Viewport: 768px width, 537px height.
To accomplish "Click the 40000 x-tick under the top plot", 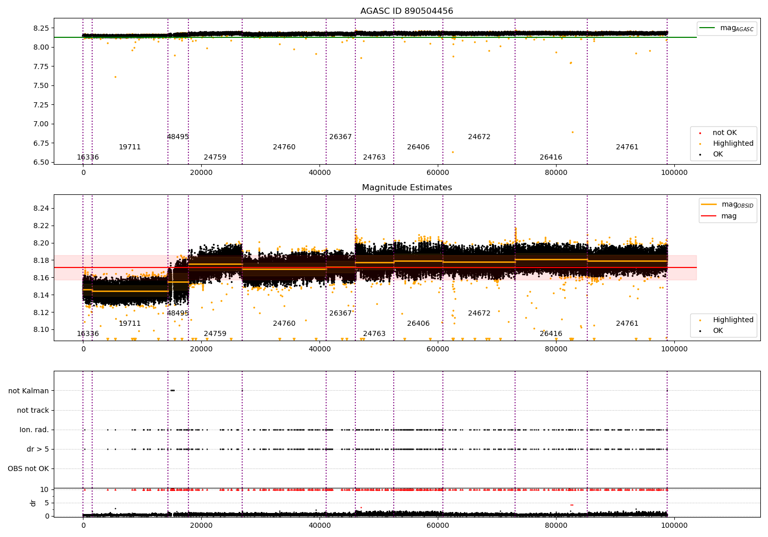I will (x=319, y=173).
